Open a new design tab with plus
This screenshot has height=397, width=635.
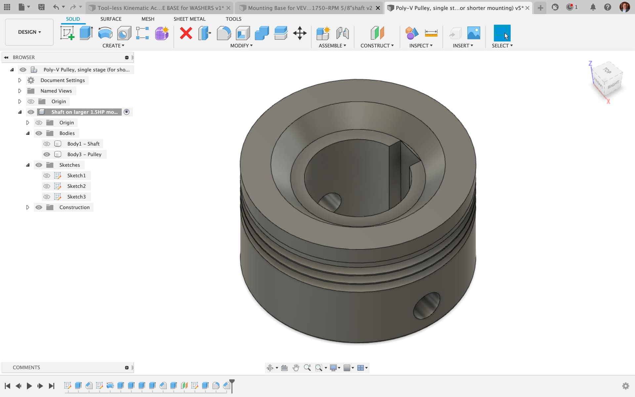pos(540,8)
